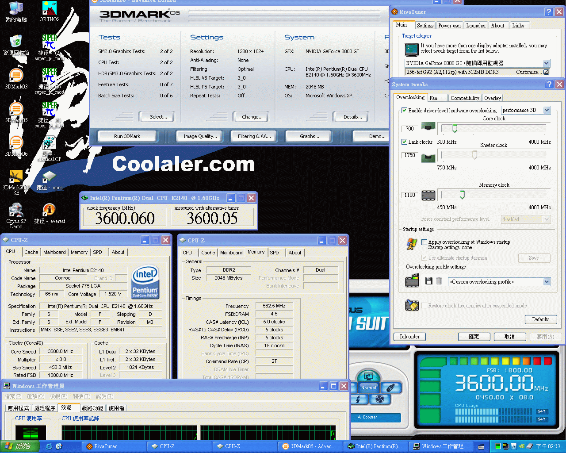Click the floppy save-profile icon in RivaTuner

point(428,281)
